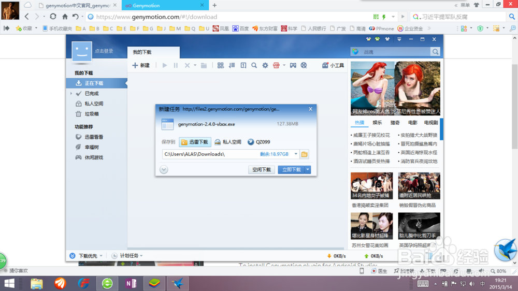
Task: Click the user avatar in Thunder
Action: point(82,52)
